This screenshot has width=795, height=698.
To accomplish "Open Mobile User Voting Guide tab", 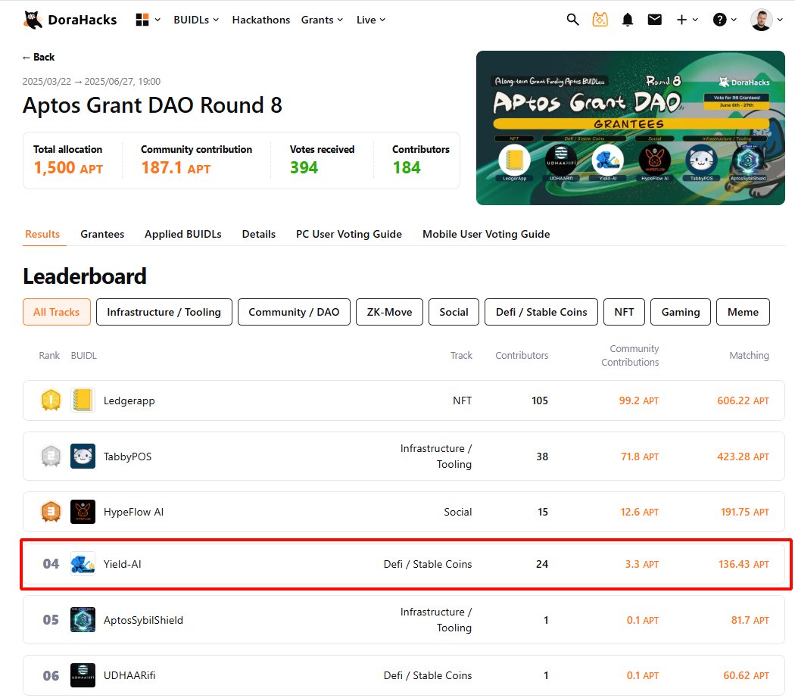I will click(486, 234).
